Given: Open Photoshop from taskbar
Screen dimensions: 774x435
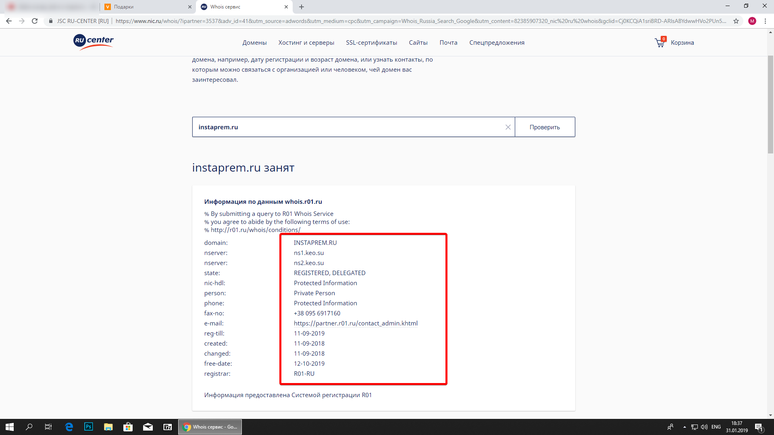Looking at the screenshot, I should 88,427.
